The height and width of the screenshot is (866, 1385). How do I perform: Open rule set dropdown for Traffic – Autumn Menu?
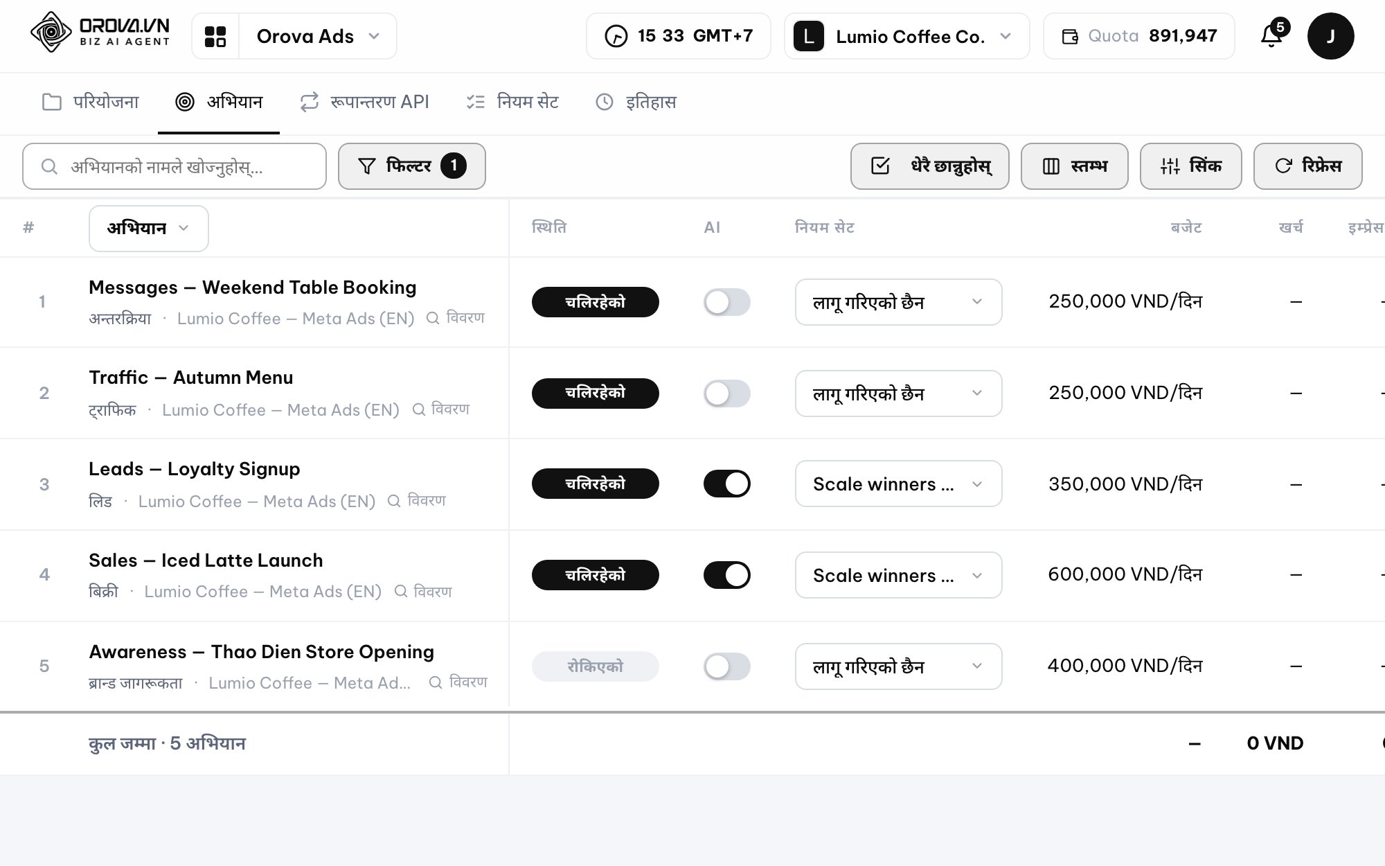(898, 394)
